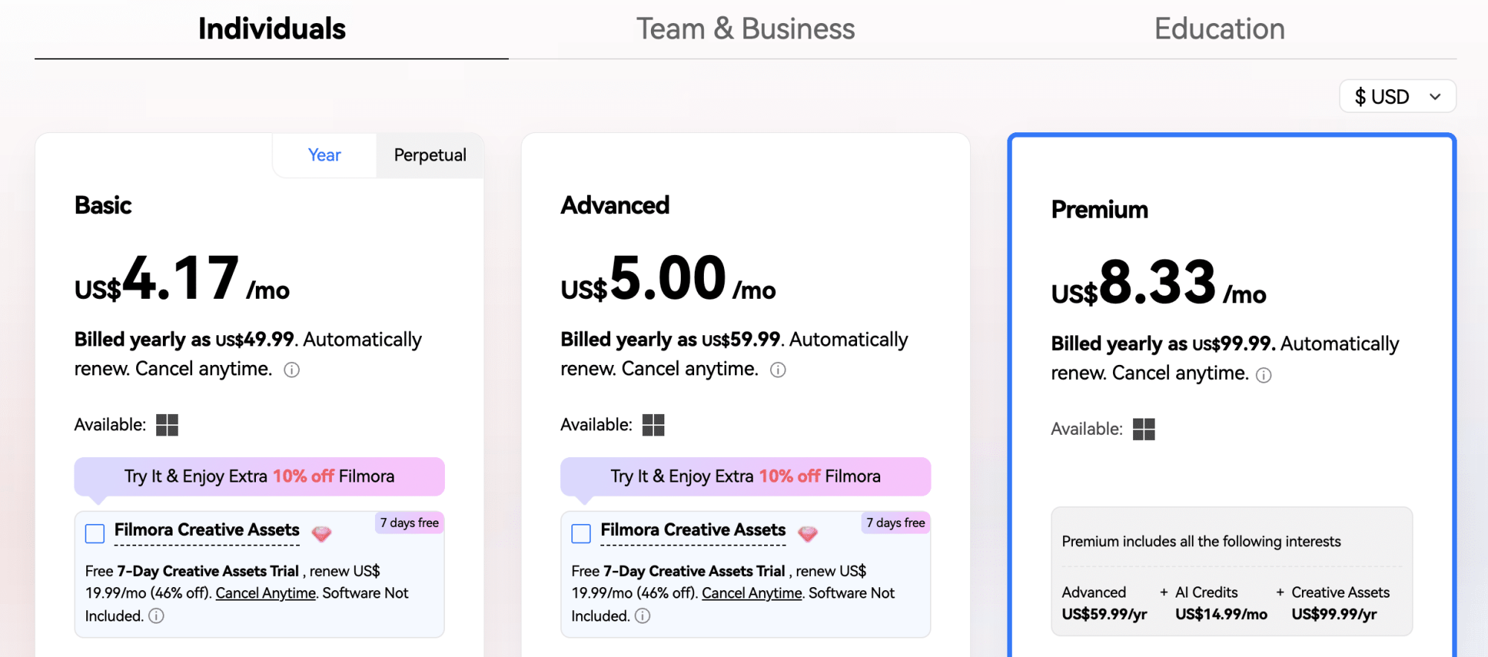This screenshot has height=657, width=1488.
Task: Click the Basic plan heading
Action: 103,205
